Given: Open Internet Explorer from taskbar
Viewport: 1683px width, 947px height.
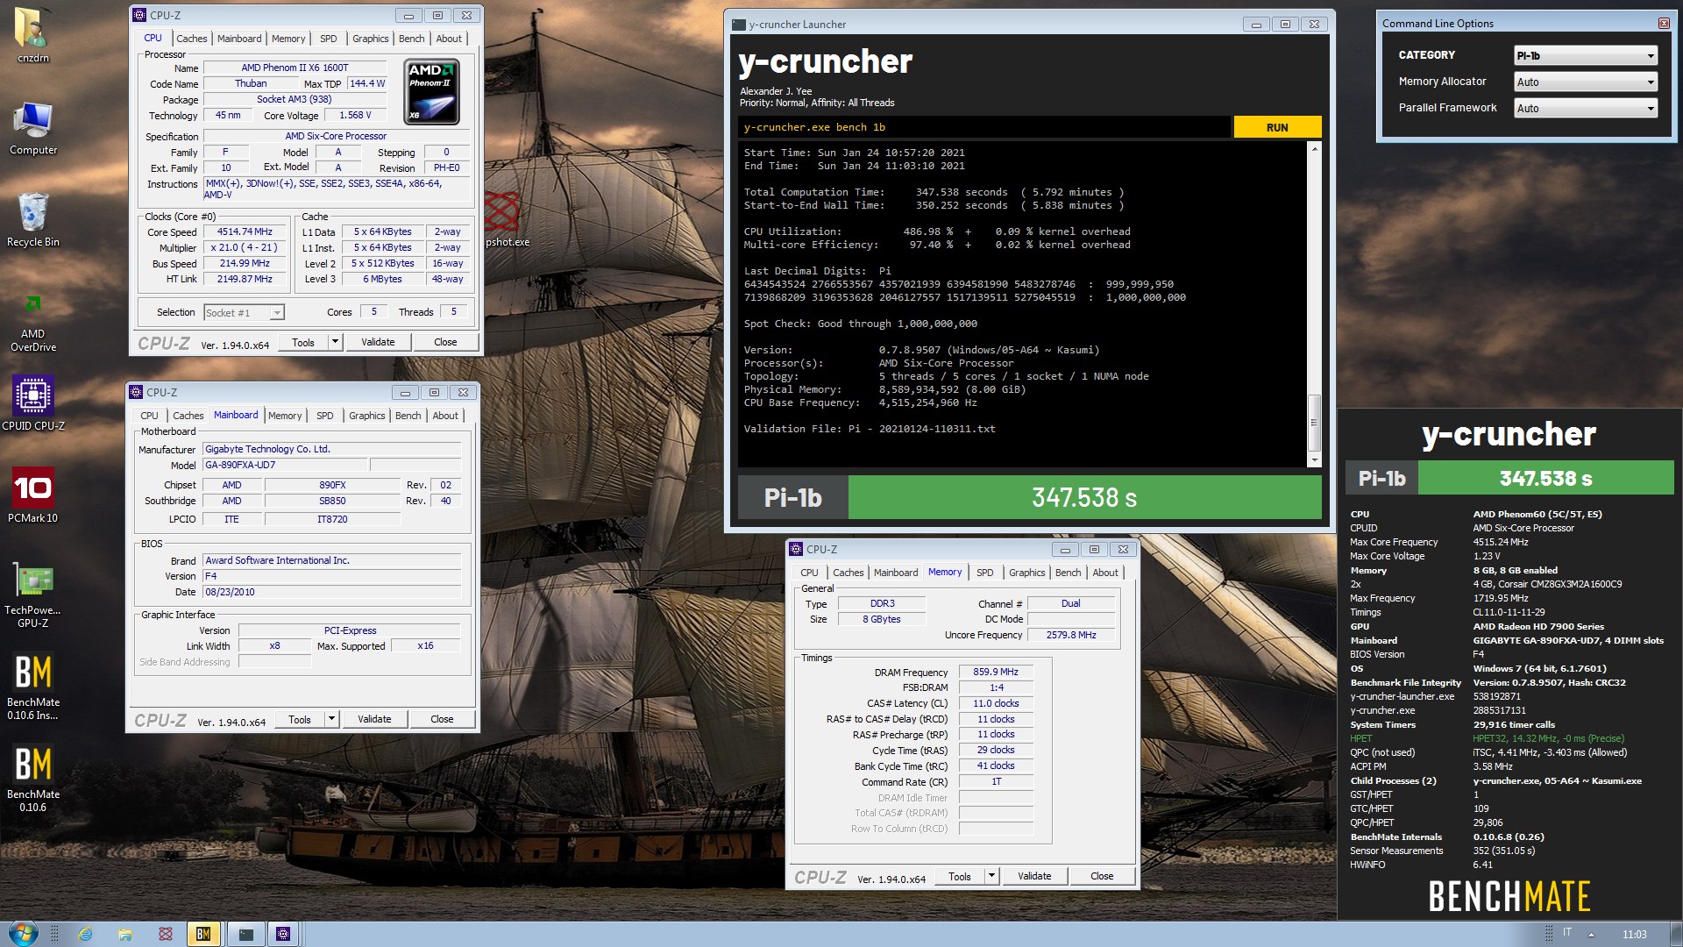Looking at the screenshot, I should (85, 934).
